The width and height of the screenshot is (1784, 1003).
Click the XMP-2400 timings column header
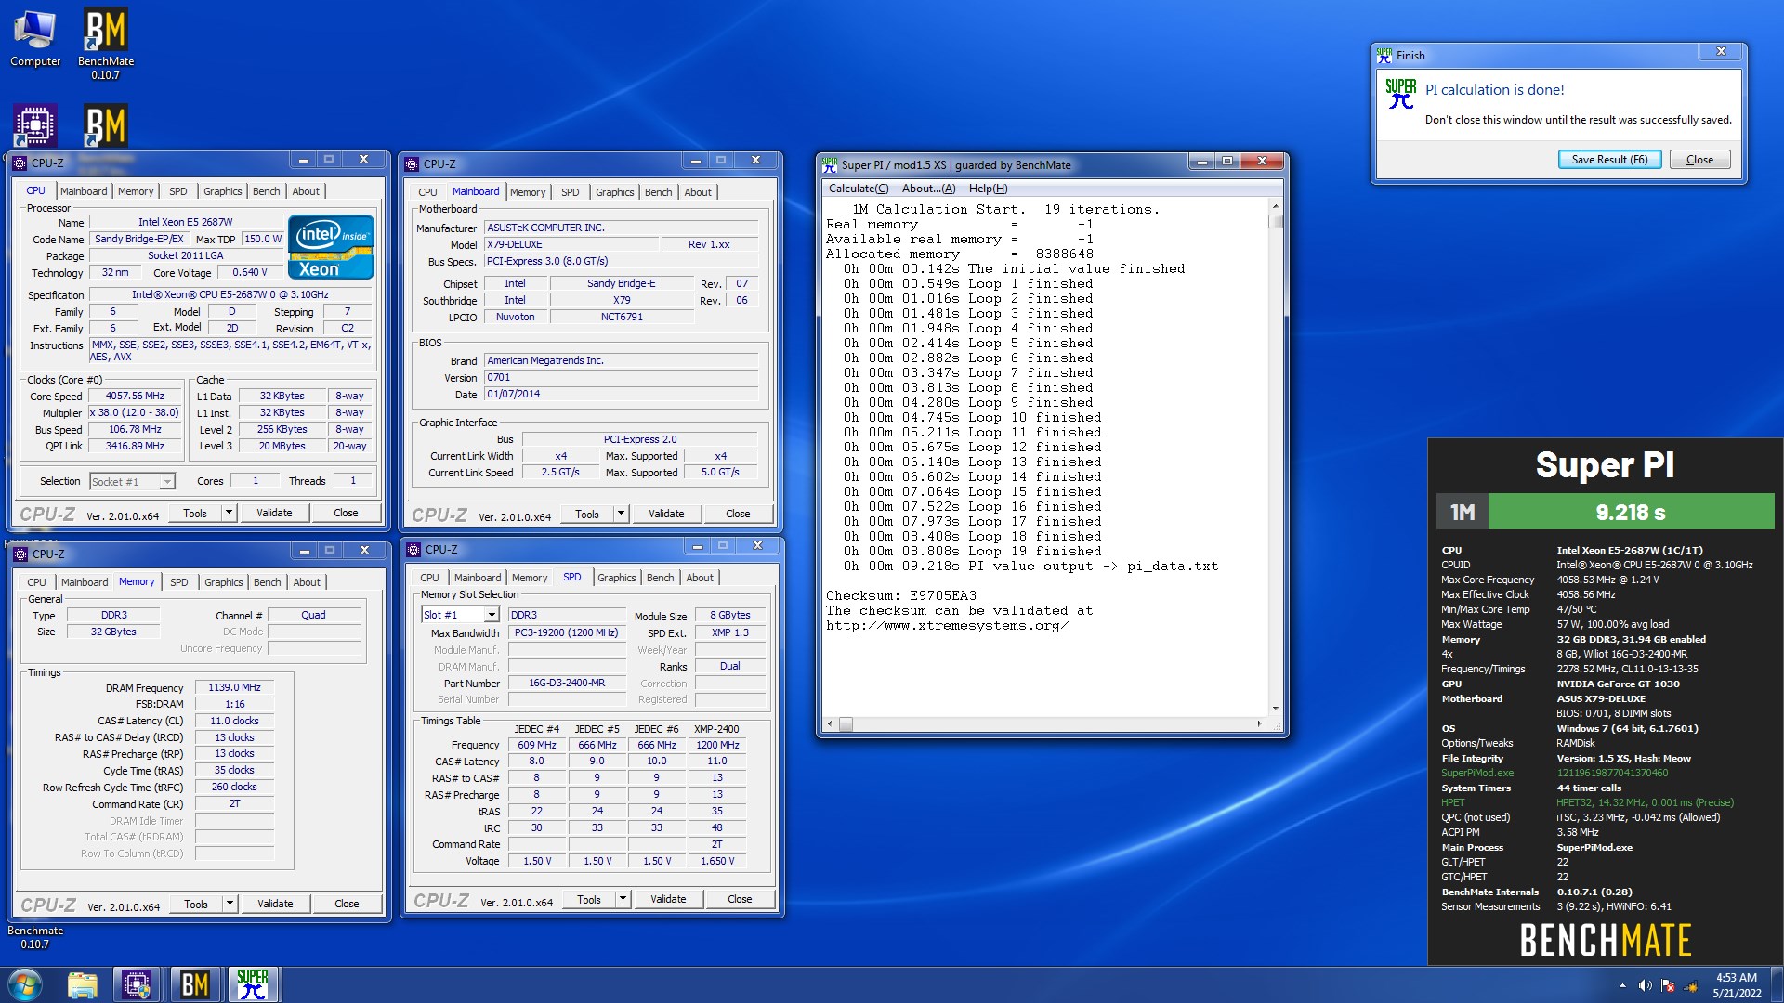716,729
